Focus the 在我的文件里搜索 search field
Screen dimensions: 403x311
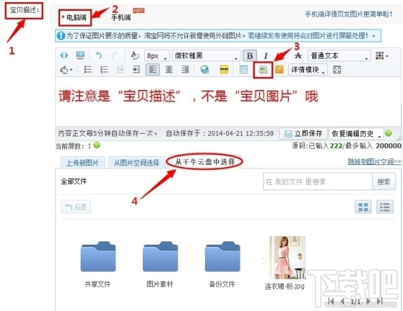coord(318,181)
